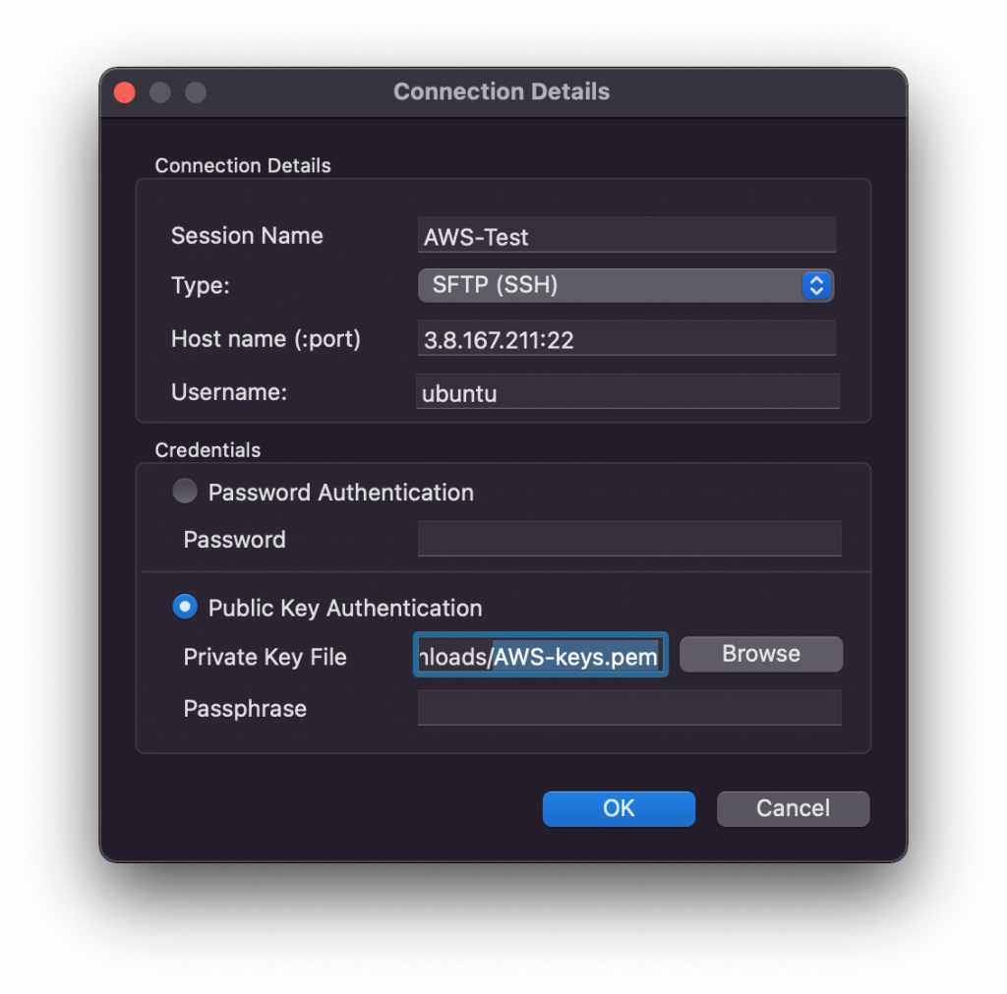Click the Password input field
This screenshot has width=1007, height=994.
(629, 540)
